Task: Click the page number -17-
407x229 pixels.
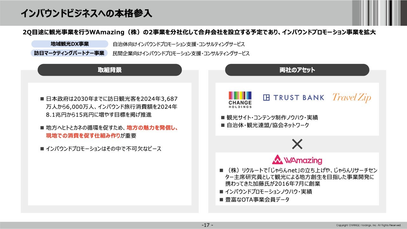Action: [x=208, y=225]
